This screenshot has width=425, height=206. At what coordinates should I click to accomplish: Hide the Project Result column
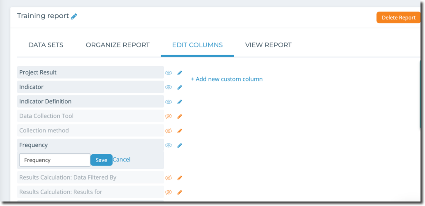[169, 73]
